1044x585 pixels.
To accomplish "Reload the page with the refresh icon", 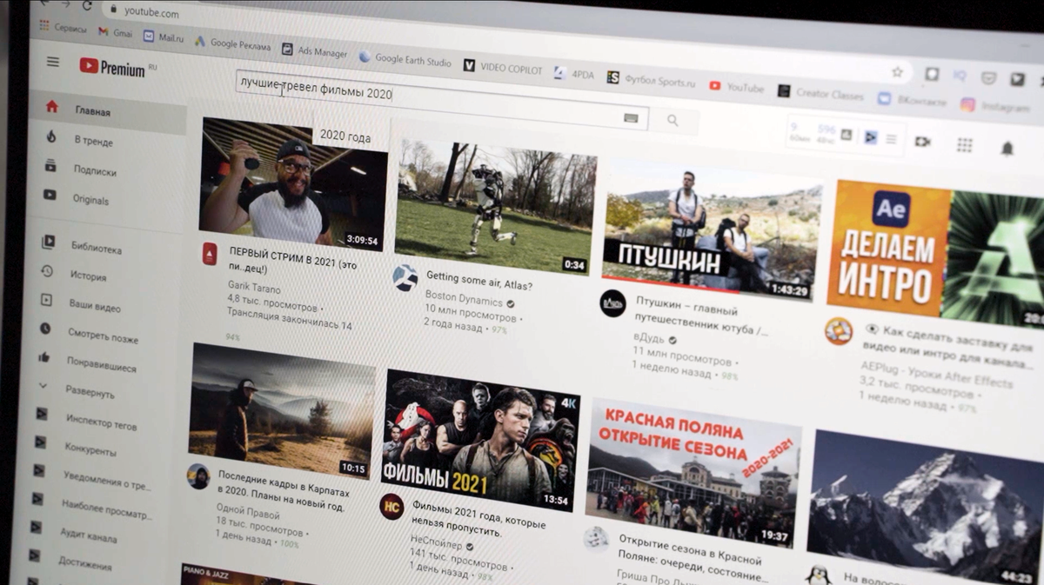I will pos(87,6).
